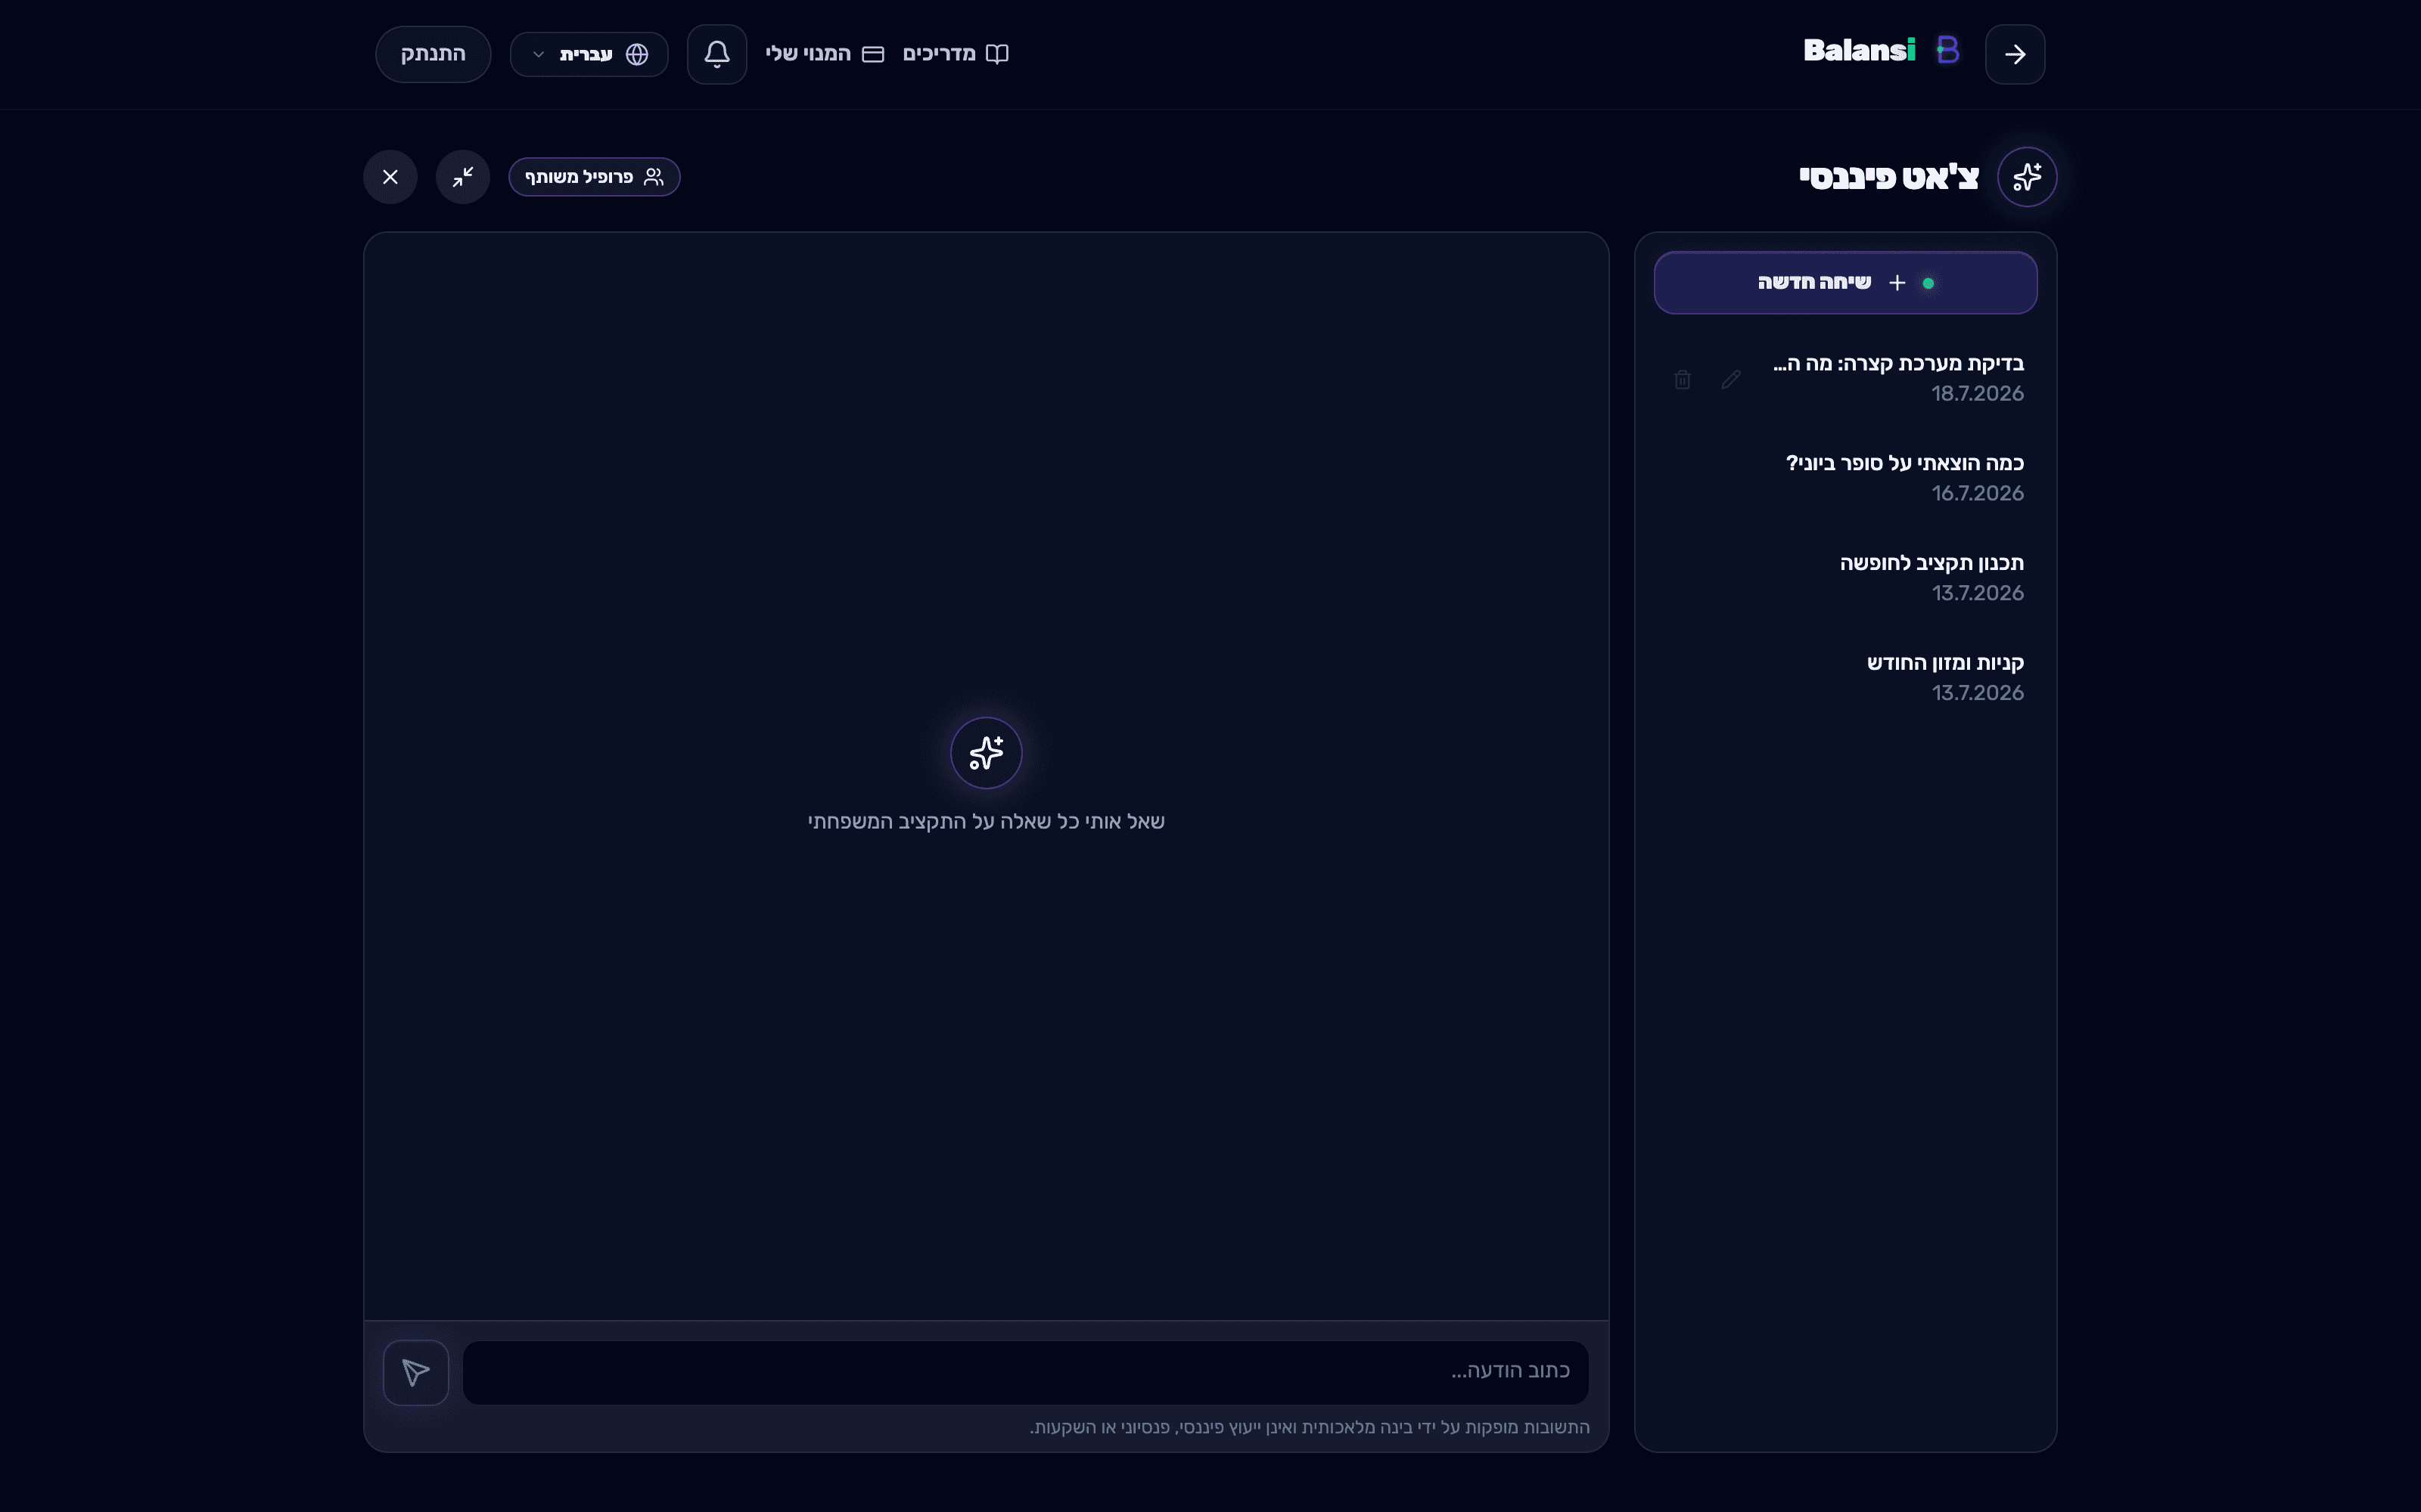Open the מדריכים guides menu
Viewport: 2421px width, 1512px height.
[x=956, y=54]
